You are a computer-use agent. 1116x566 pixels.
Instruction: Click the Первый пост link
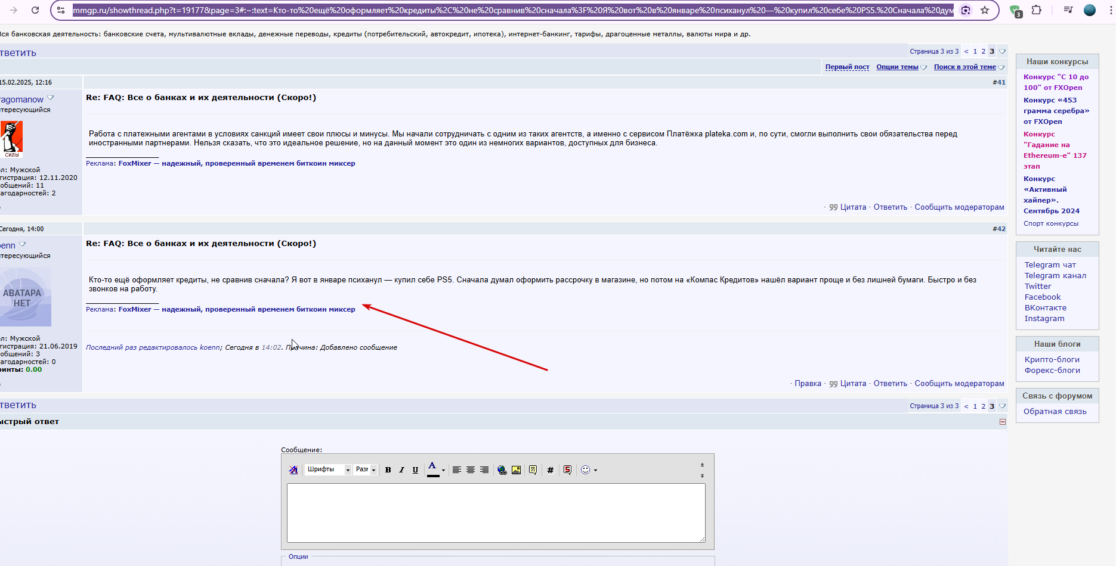[847, 67]
